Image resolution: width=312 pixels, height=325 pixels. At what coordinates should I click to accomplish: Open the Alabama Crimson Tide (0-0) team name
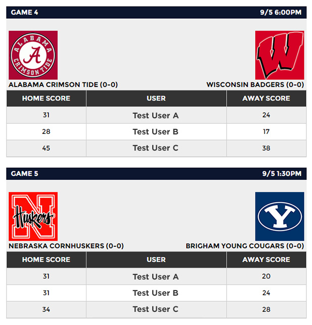[63, 84]
